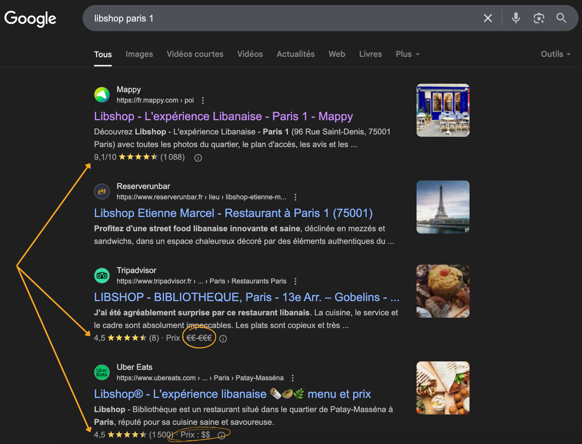Clear the search box with the X icon
Screen dimensions: 582x444
(x=488, y=18)
